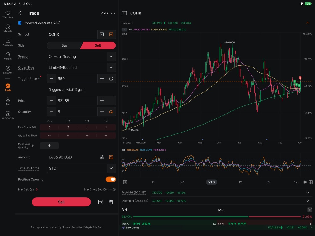Open the Community sidebar icon
The height and width of the screenshot is (236, 315).
point(8,115)
